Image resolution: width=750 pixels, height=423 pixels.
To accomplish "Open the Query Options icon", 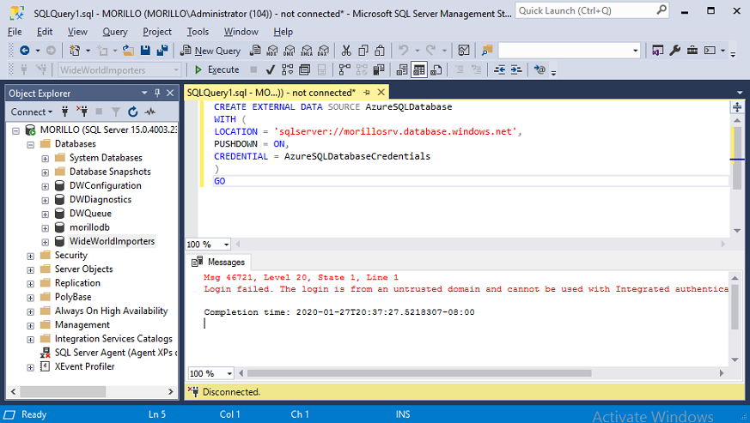I will (305, 69).
